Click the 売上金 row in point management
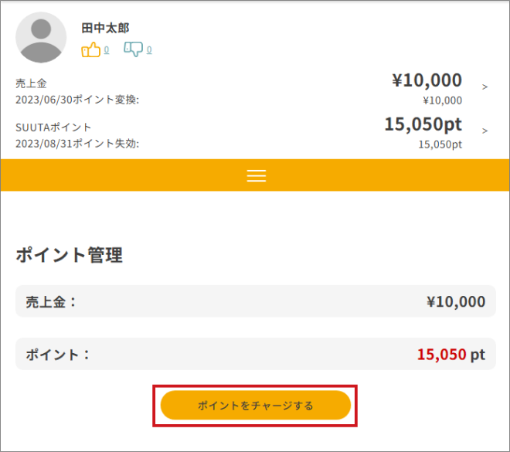 (x=256, y=301)
